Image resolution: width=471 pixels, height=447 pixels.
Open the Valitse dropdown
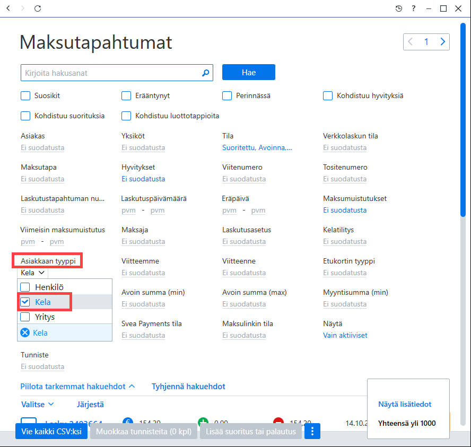(x=37, y=405)
